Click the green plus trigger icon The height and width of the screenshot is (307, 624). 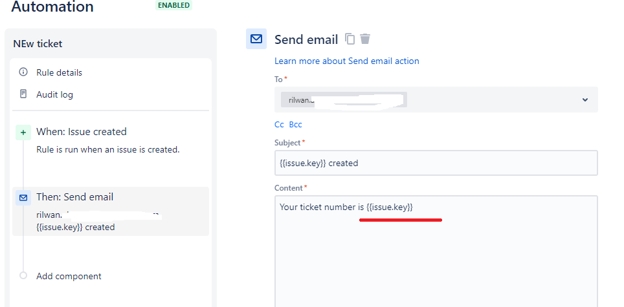coord(23,132)
